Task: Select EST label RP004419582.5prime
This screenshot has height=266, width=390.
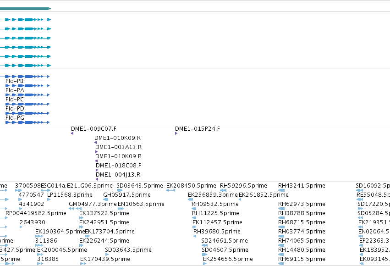Action: coord(36,213)
